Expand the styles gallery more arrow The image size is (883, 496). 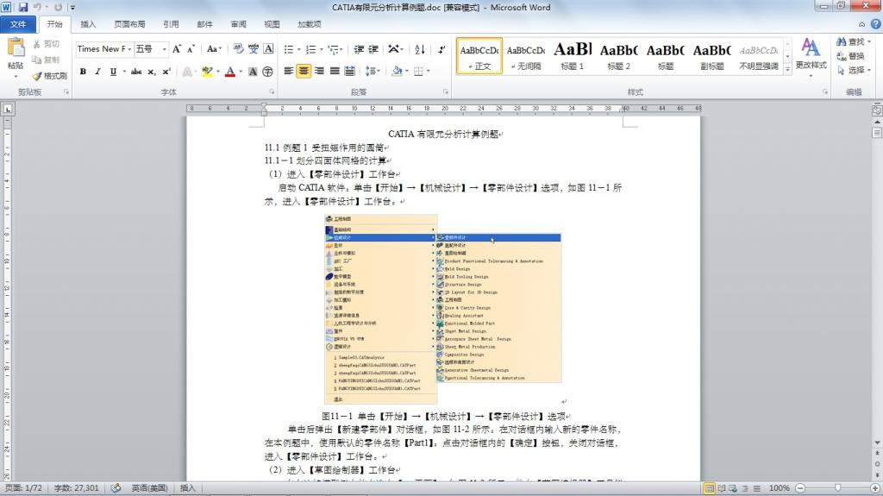pyautogui.click(x=788, y=68)
